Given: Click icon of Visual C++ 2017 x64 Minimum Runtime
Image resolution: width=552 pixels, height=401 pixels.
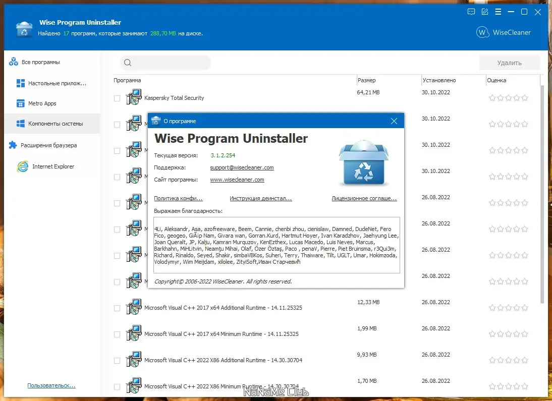Looking at the screenshot, I should (x=134, y=333).
